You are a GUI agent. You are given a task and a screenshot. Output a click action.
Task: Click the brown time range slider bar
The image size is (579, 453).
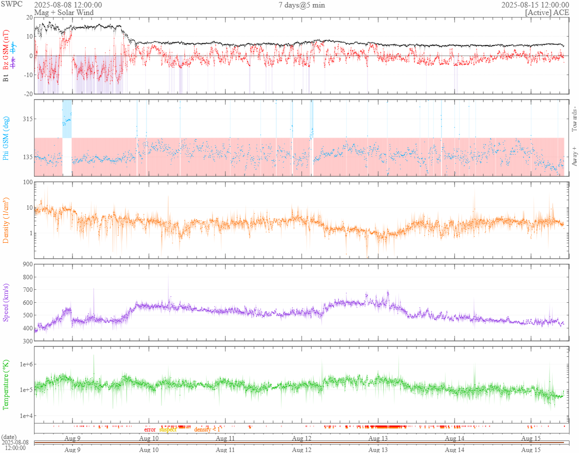coord(299,442)
